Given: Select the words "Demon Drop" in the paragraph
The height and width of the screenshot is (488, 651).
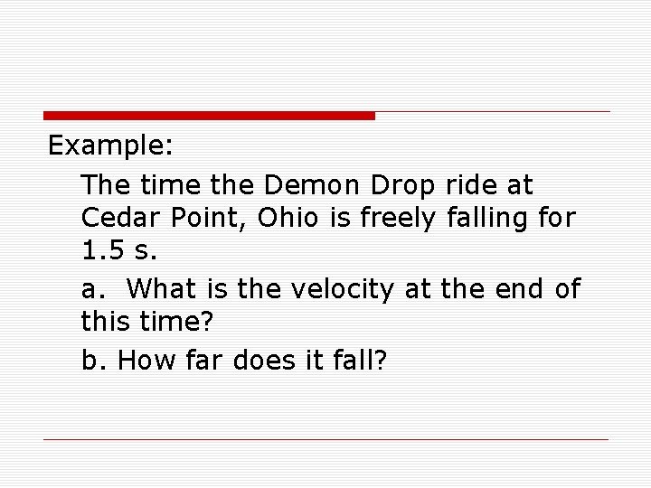Looking at the screenshot, I should 350,185.
